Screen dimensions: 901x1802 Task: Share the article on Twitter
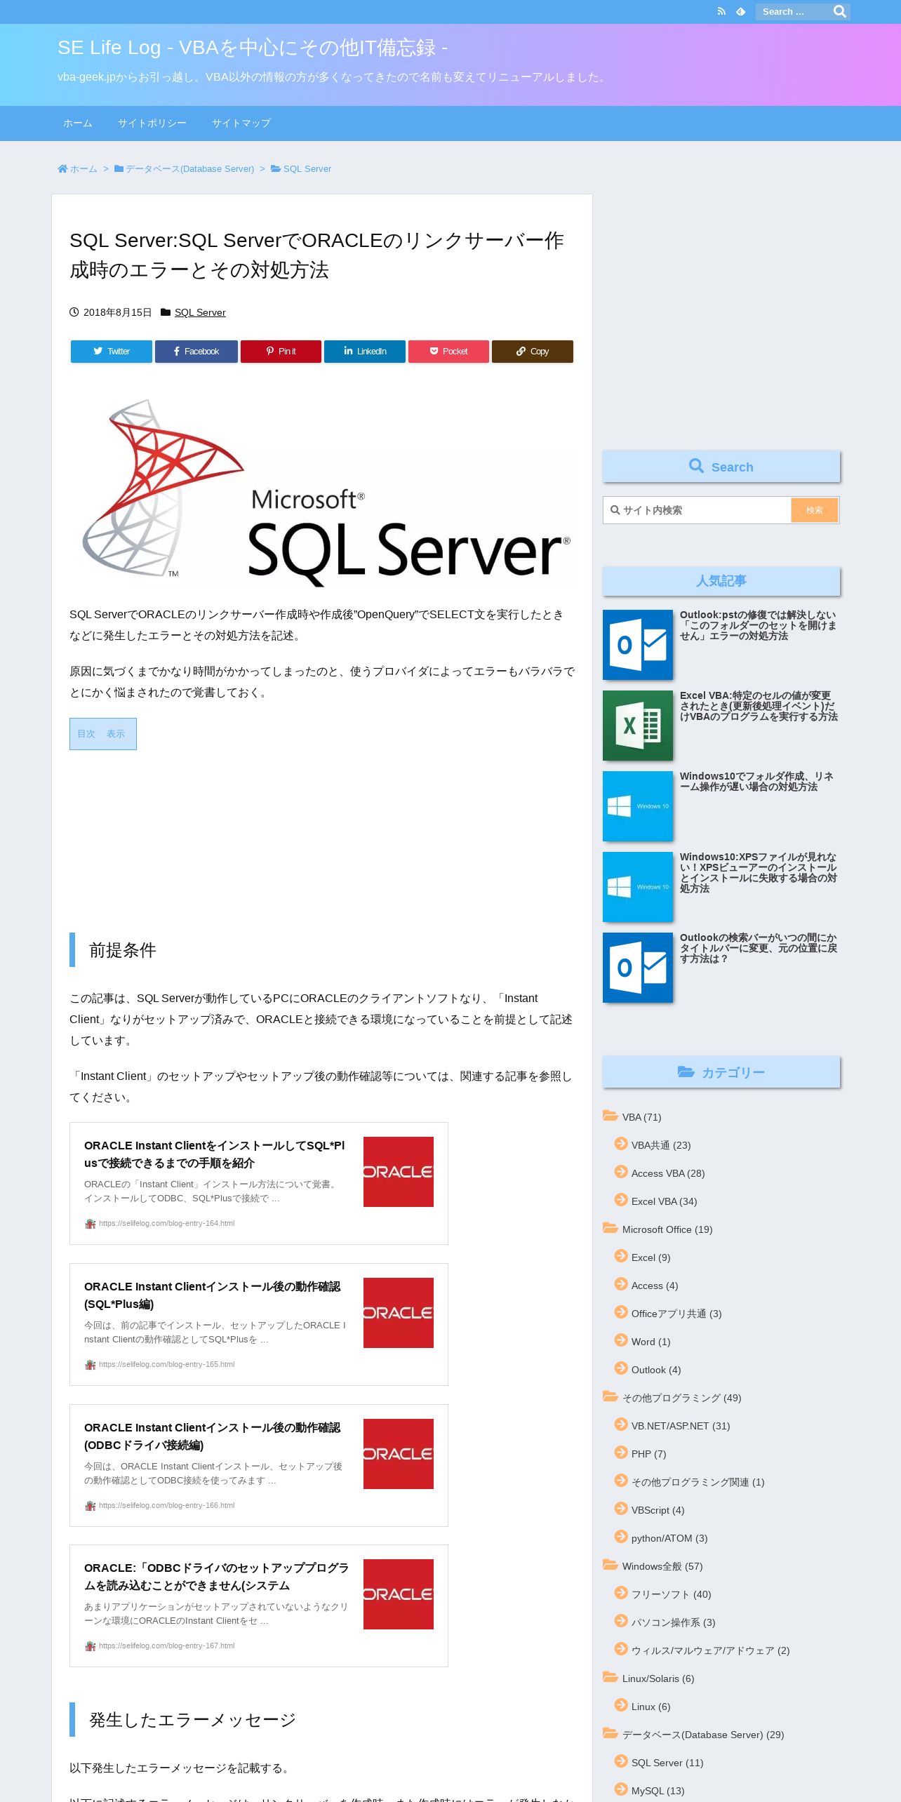pyautogui.click(x=111, y=352)
